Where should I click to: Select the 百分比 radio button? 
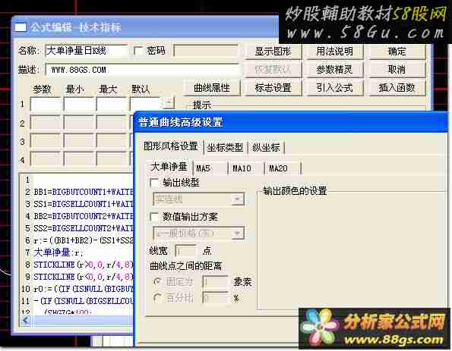[x=157, y=298]
